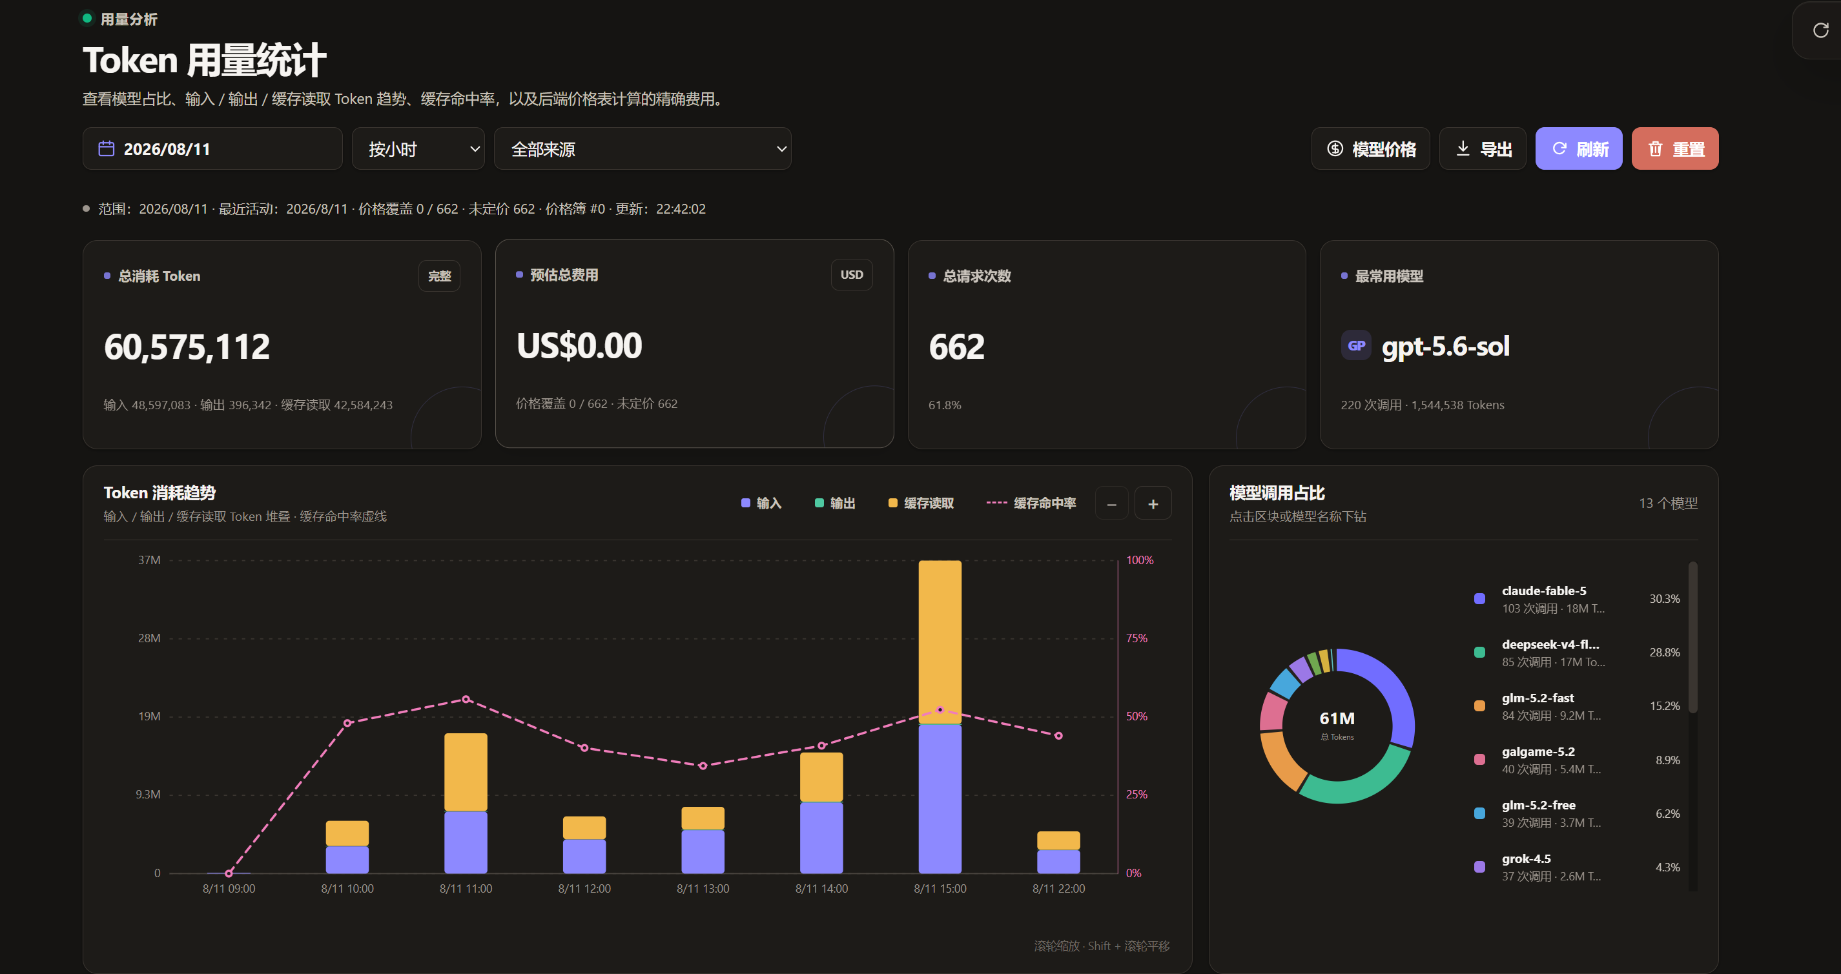The width and height of the screenshot is (1841, 974).
Task: Click the 61M Tokens donut center
Action: (x=1337, y=725)
